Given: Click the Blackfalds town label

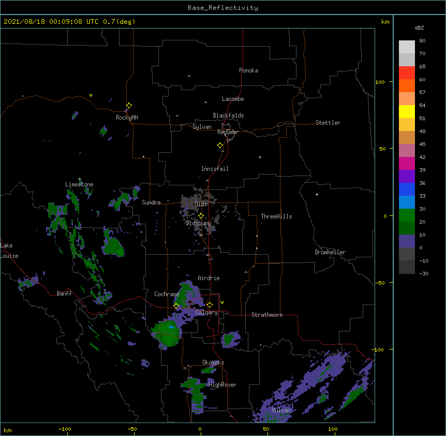Looking at the screenshot, I should pos(228,115).
